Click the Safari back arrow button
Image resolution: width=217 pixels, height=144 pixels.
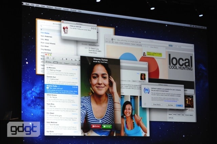(107, 39)
